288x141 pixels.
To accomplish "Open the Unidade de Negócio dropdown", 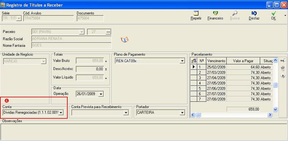I will coord(43,61).
